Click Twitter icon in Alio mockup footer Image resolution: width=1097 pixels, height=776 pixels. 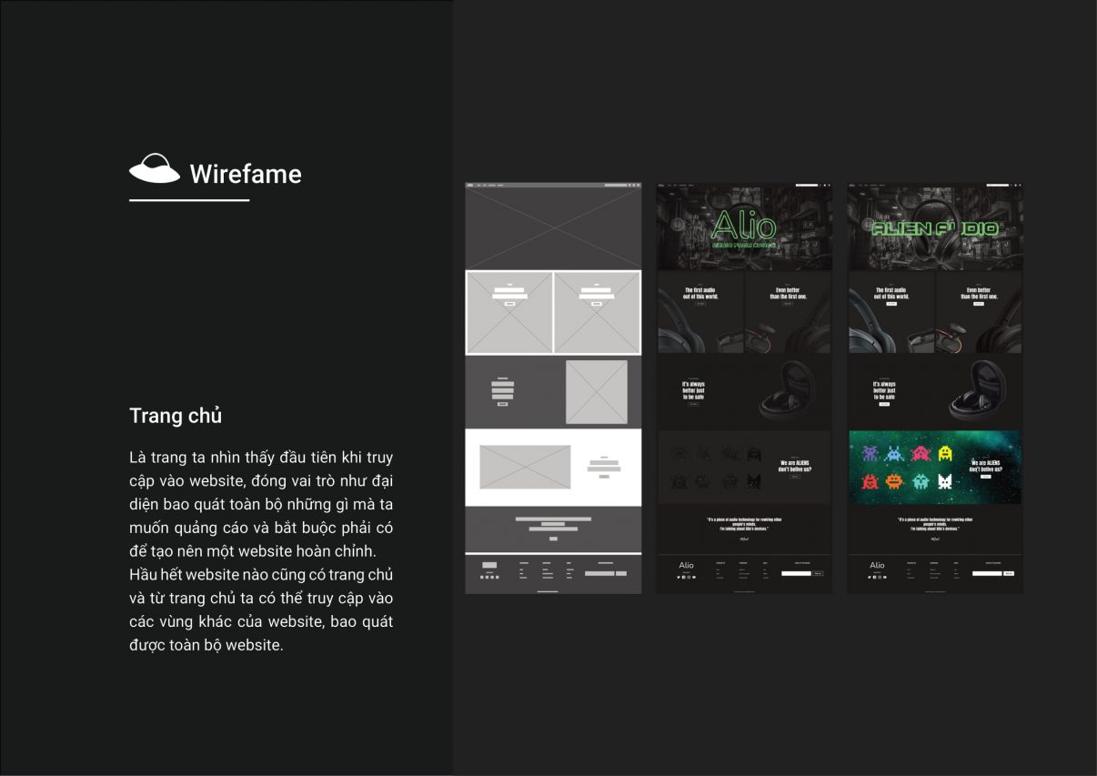(x=679, y=578)
